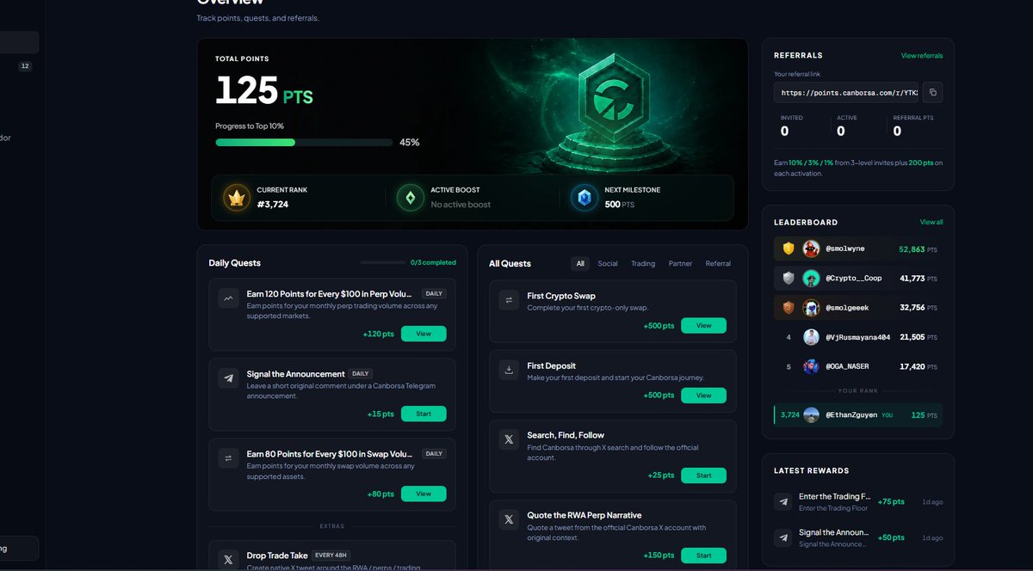Click the @OGA_NASER leaderboard row name

point(847,366)
